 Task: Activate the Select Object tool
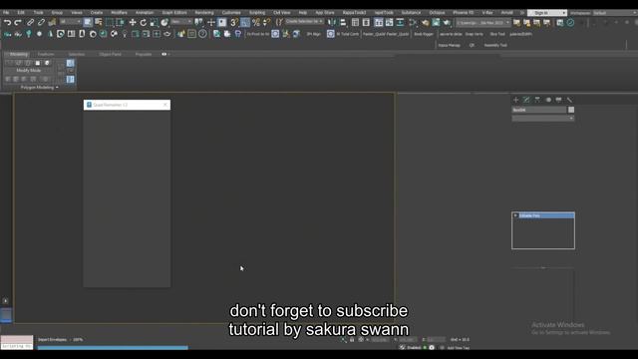point(88,22)
